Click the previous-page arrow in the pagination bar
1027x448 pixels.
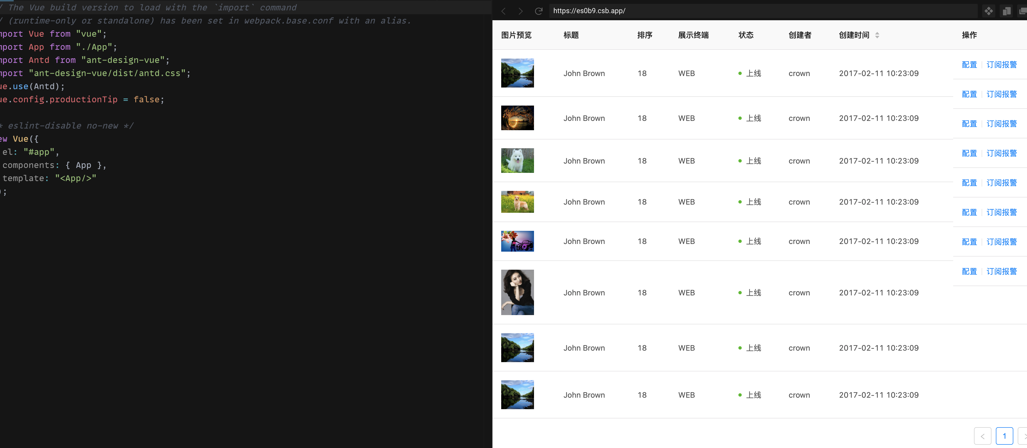983,436
